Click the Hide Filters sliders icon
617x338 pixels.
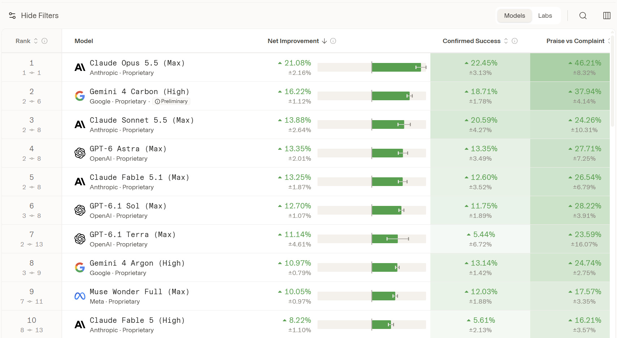pos(12,16)
